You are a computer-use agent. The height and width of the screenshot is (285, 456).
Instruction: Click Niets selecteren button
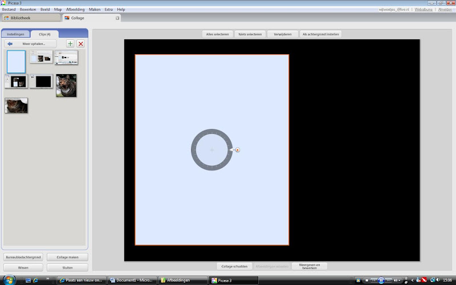pos(250,34)
